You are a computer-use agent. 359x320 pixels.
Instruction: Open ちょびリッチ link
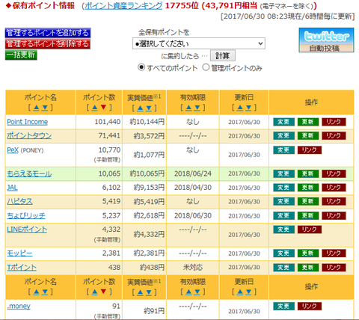click(26, 215)
